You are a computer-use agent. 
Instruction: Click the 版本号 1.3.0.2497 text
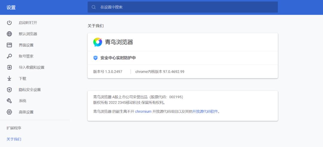coord(108,72)
